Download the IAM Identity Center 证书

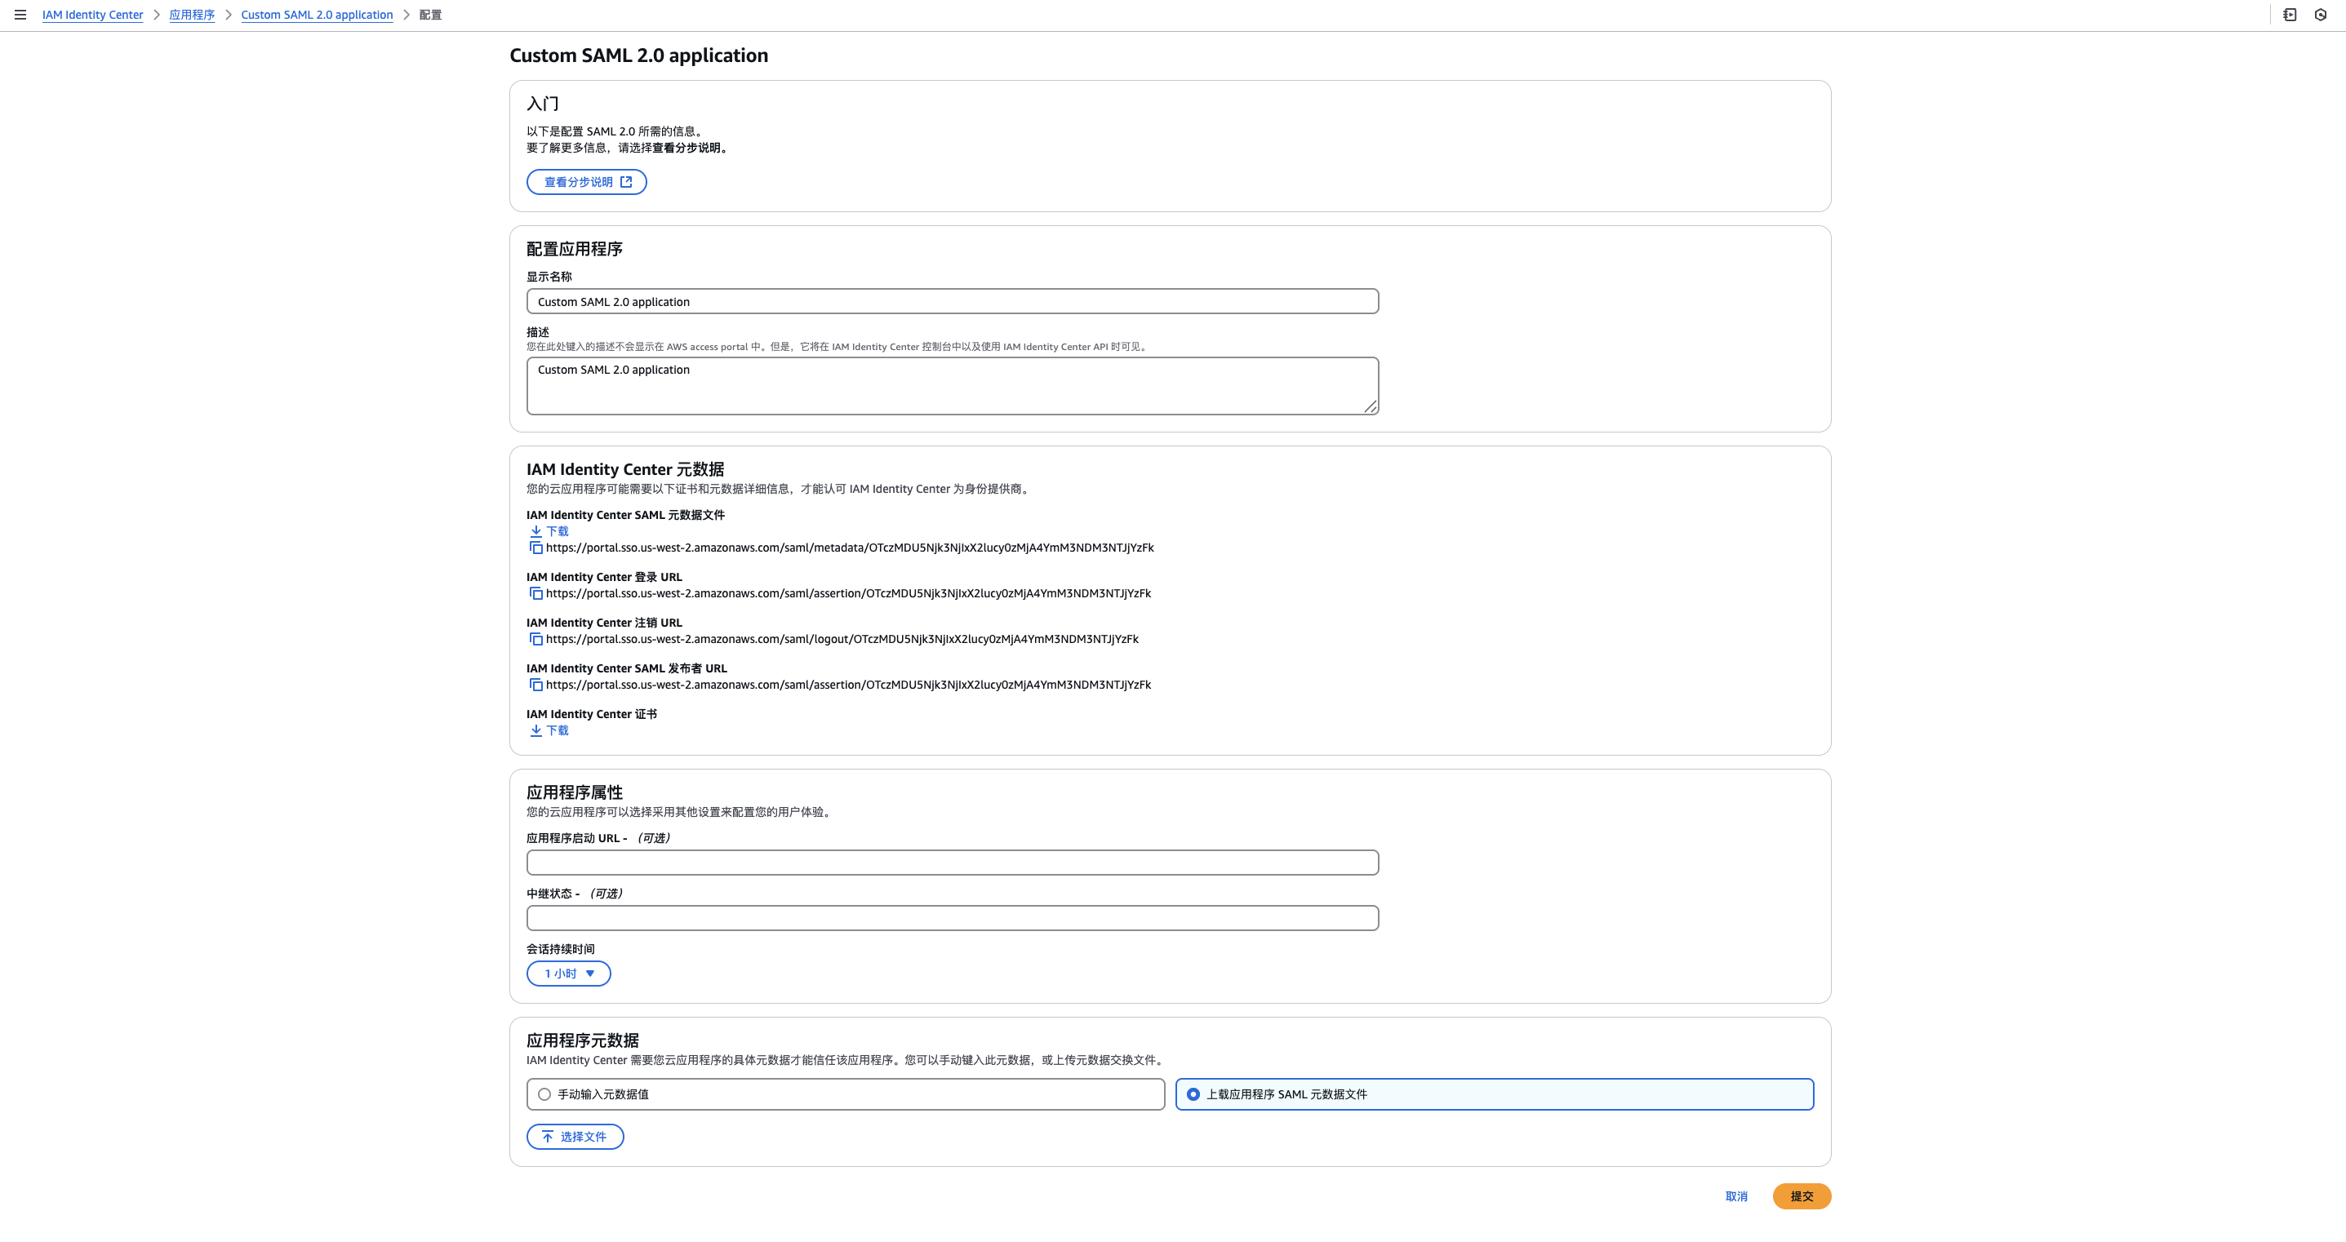coord(549,730)
